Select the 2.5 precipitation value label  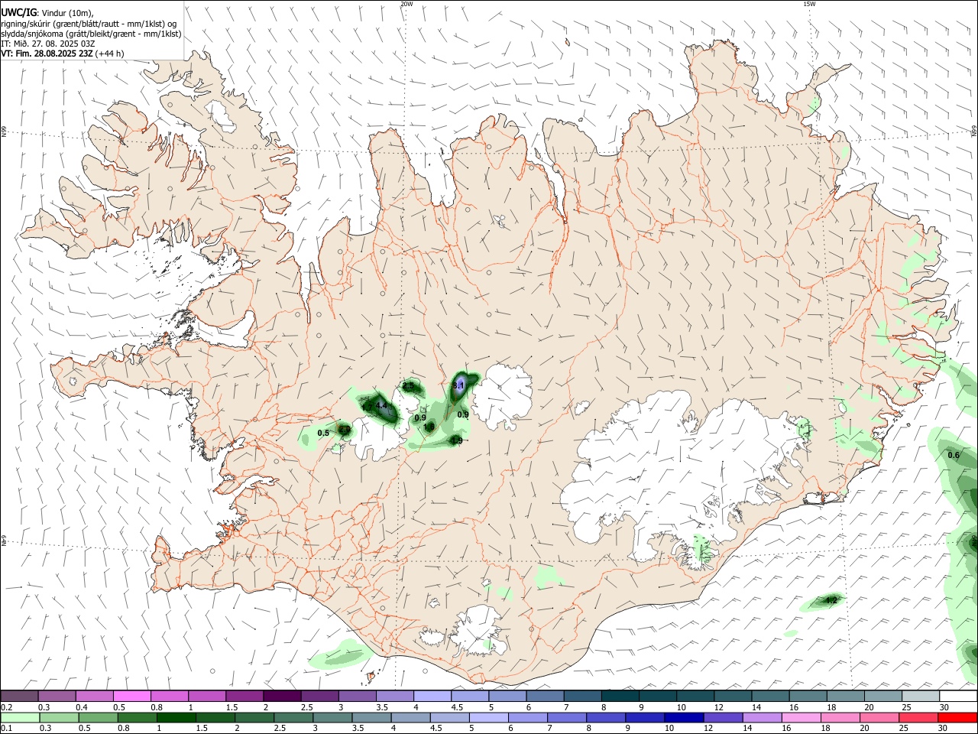click(x=409, y=387)
